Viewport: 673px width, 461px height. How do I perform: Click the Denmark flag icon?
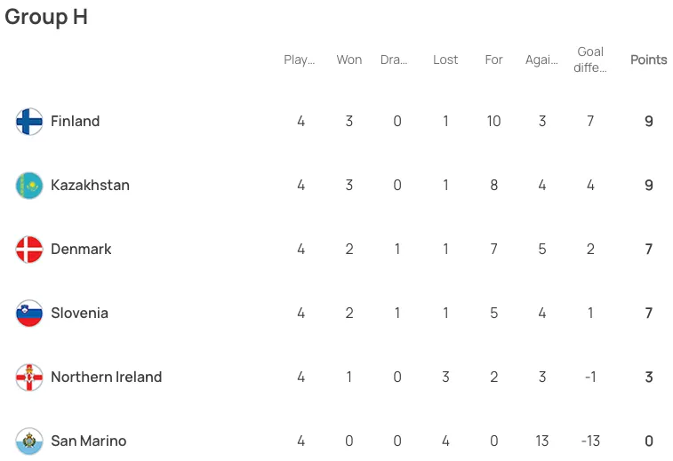tap(29, 250)
